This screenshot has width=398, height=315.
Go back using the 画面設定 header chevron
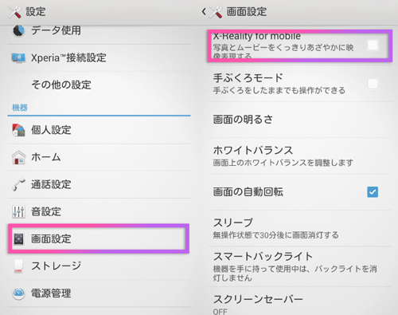204,11
